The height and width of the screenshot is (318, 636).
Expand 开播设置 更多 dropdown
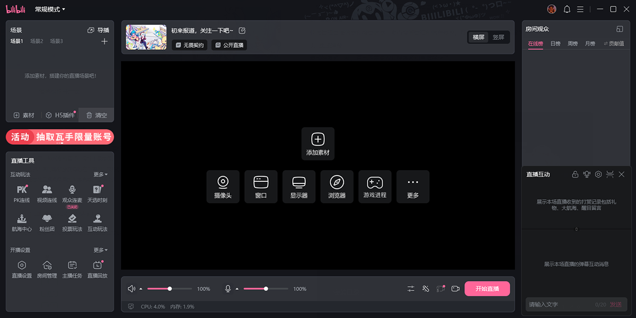(x=101, y=250)
